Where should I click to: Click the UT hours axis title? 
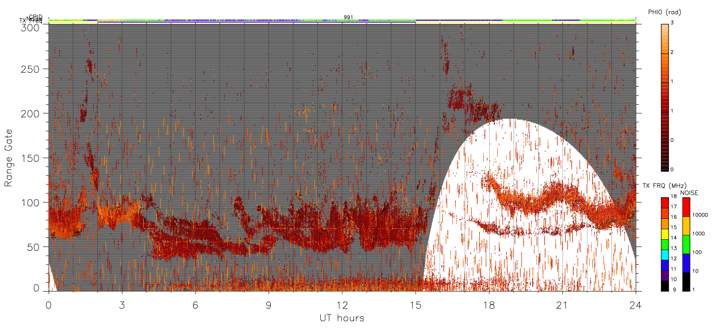click(x=342, y=318)
